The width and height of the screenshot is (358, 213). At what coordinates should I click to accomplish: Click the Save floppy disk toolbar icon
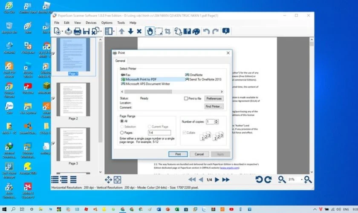86,31
